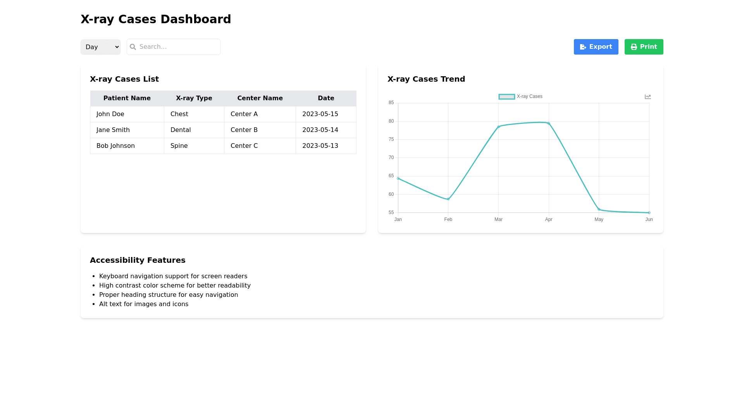Click the Date column header
The image size is (744, 418).
(x=326, y=98)
